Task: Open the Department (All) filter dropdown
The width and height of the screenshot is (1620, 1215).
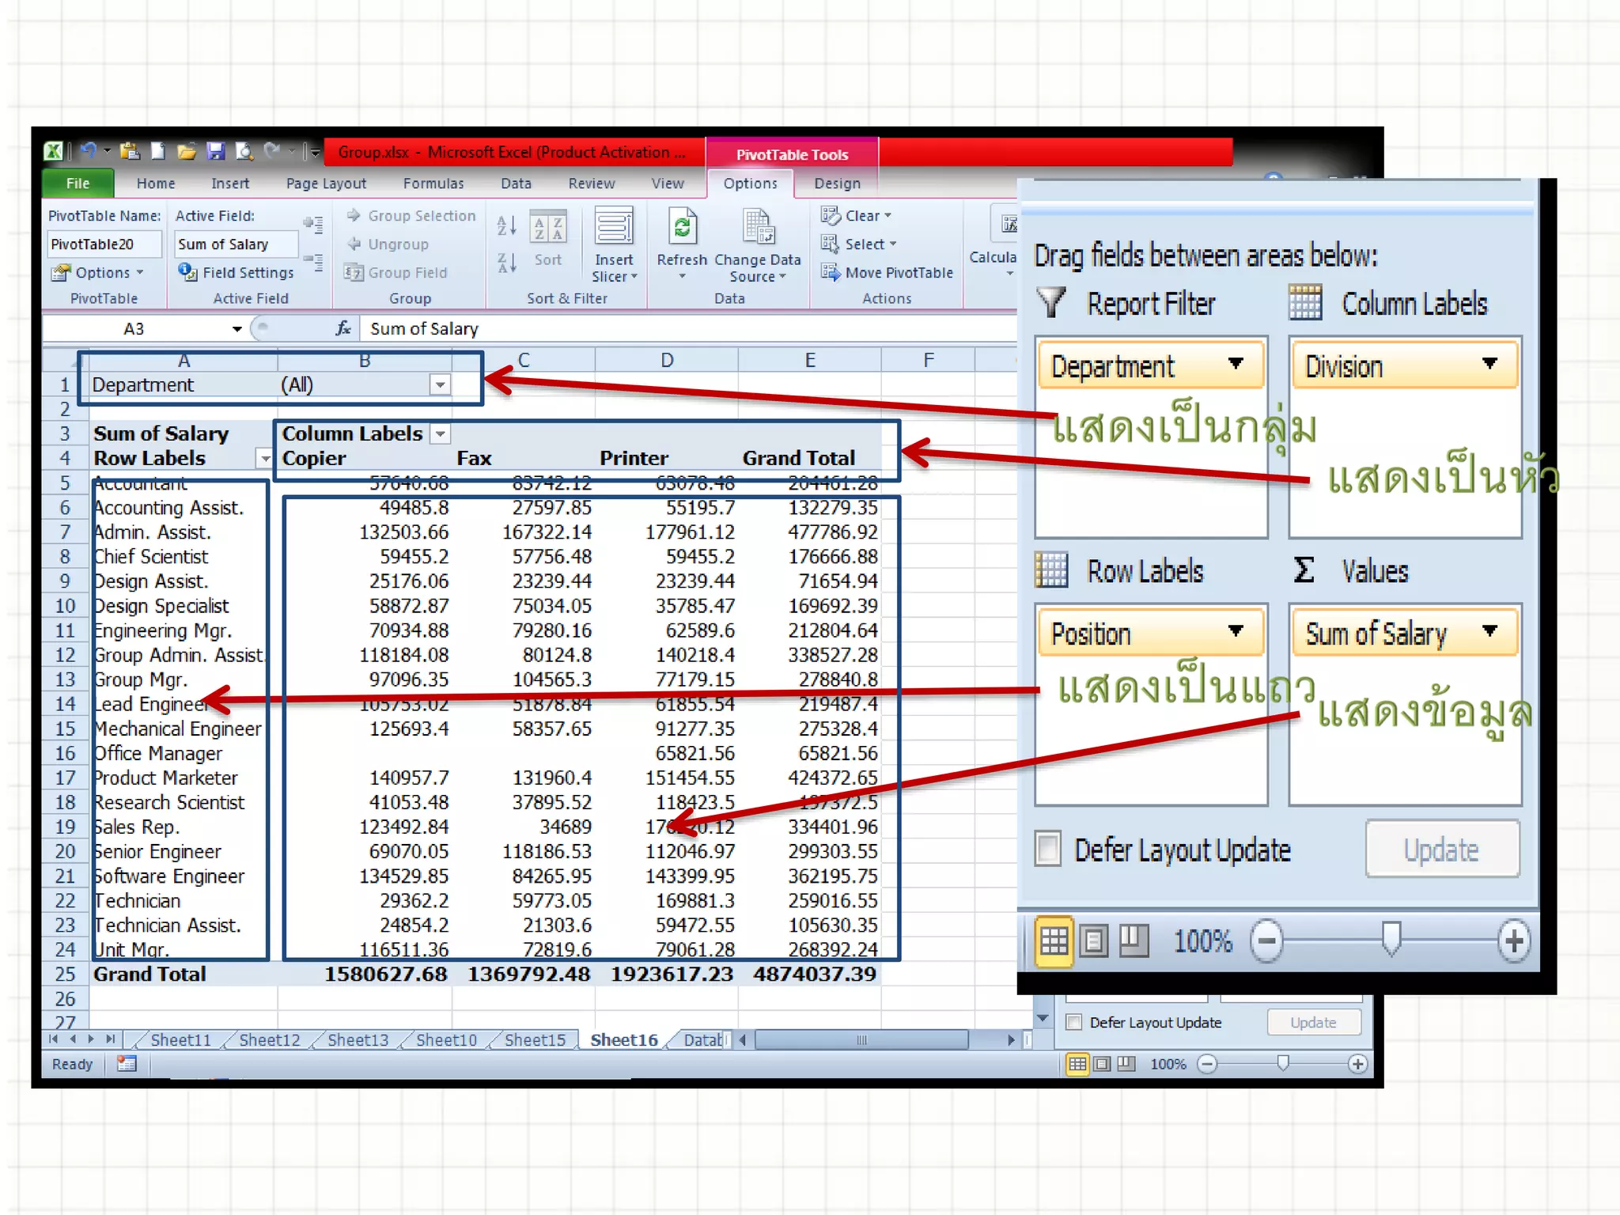Action: (440, 385)
